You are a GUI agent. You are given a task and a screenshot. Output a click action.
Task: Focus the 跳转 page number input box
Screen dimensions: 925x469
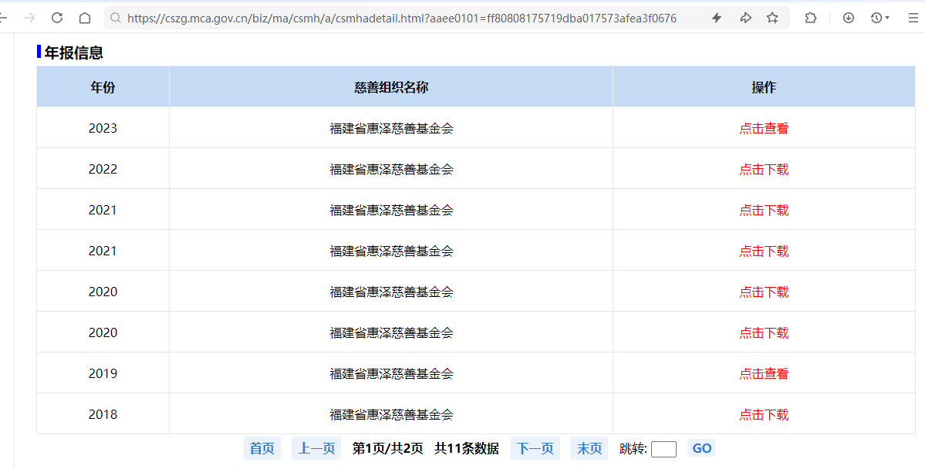[x=663, y=449]
